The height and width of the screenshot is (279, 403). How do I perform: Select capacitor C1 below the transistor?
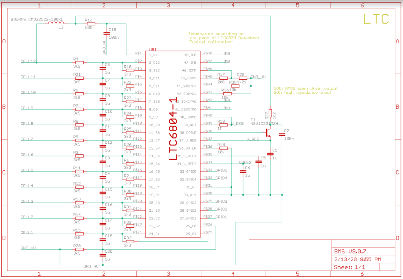click(270, 153)
